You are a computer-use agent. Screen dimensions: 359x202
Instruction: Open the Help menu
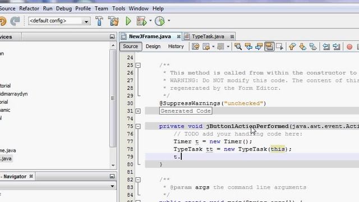click(x=158, y=9)
